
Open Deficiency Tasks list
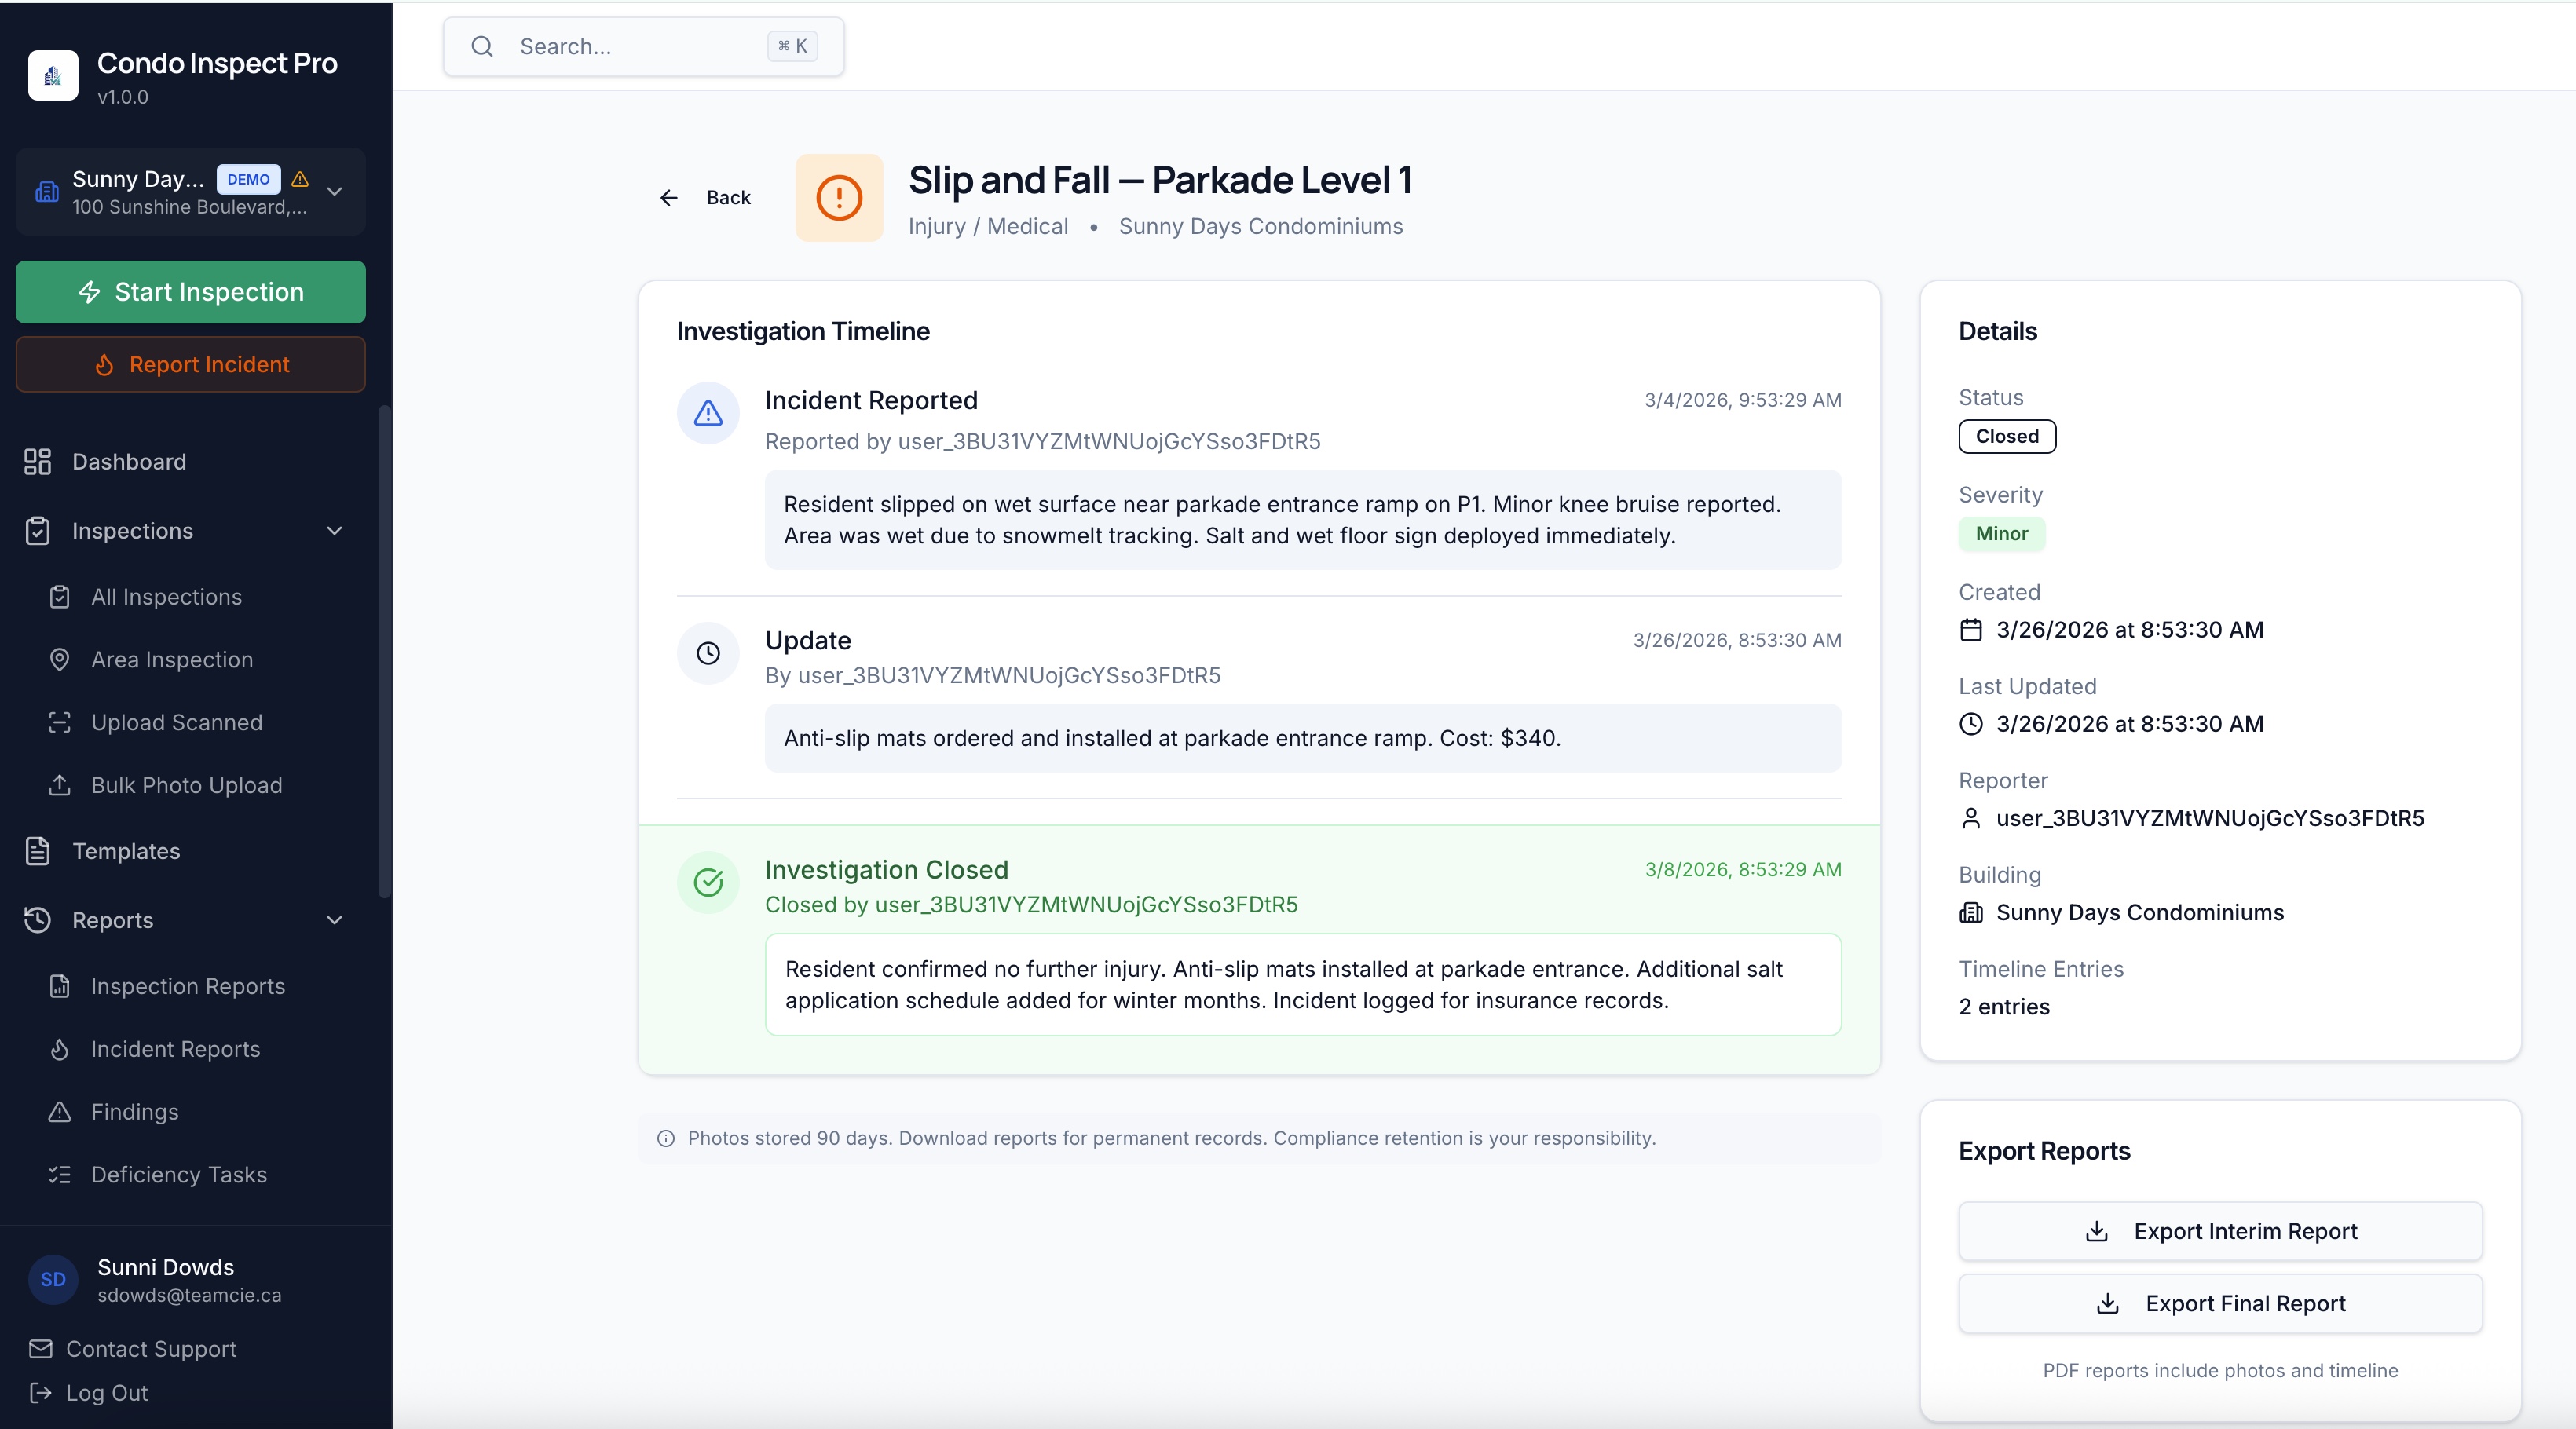click(x=178, y=1174)
